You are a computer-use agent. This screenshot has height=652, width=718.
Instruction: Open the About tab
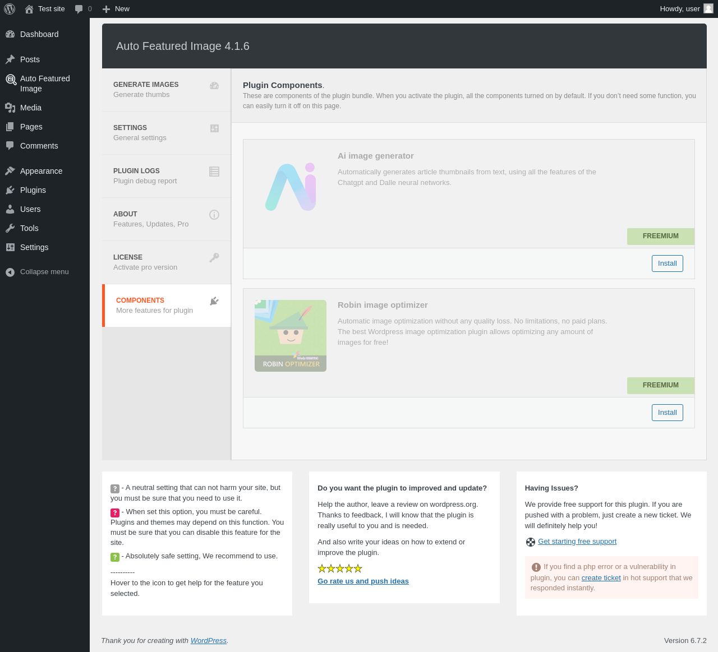167,219
